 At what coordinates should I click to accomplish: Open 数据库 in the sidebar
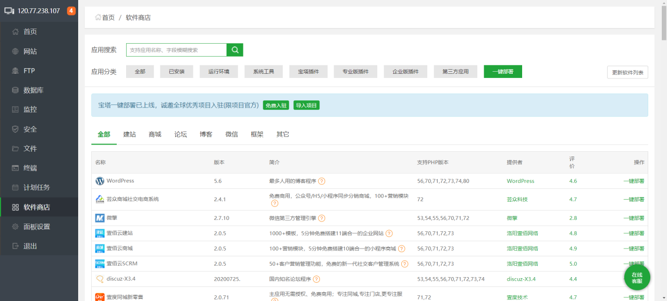tap(33, 90)
